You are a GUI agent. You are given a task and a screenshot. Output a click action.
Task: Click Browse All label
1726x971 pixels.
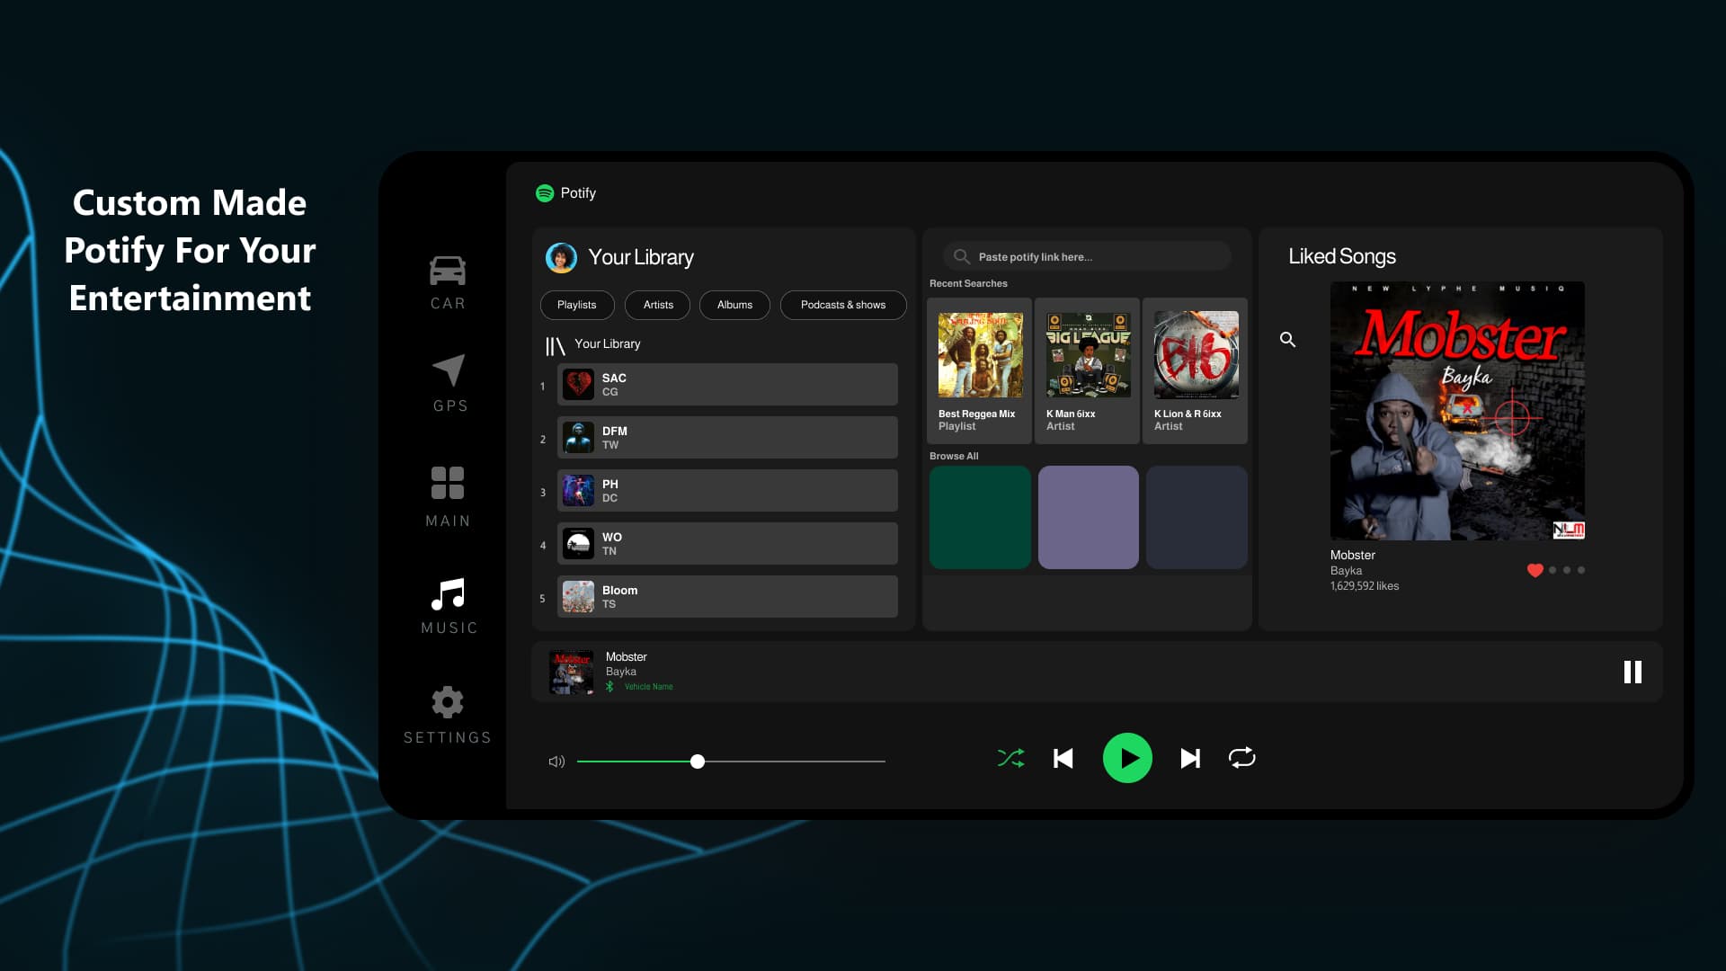pos(954,457)
